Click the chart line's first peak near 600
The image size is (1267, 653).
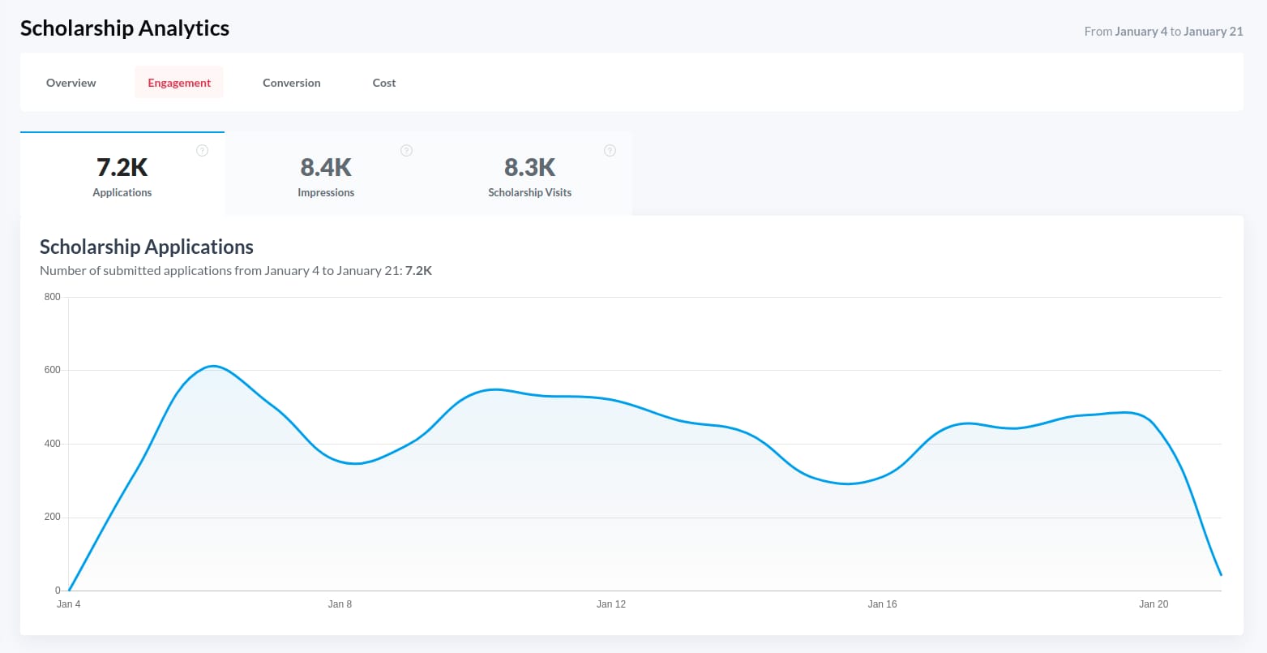click(212, 366)
